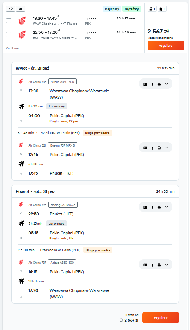Expand amenities chevron for Air China 821
The height and width of the screenshot is (330, 190).
166,148
